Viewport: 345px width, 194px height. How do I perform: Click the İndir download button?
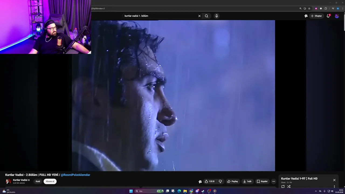tap(247, 181)
